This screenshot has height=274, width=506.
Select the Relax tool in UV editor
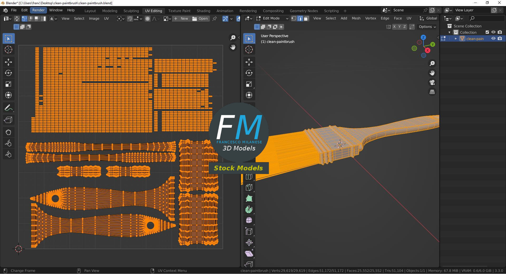pyautogui.click(x=8, y=143)
